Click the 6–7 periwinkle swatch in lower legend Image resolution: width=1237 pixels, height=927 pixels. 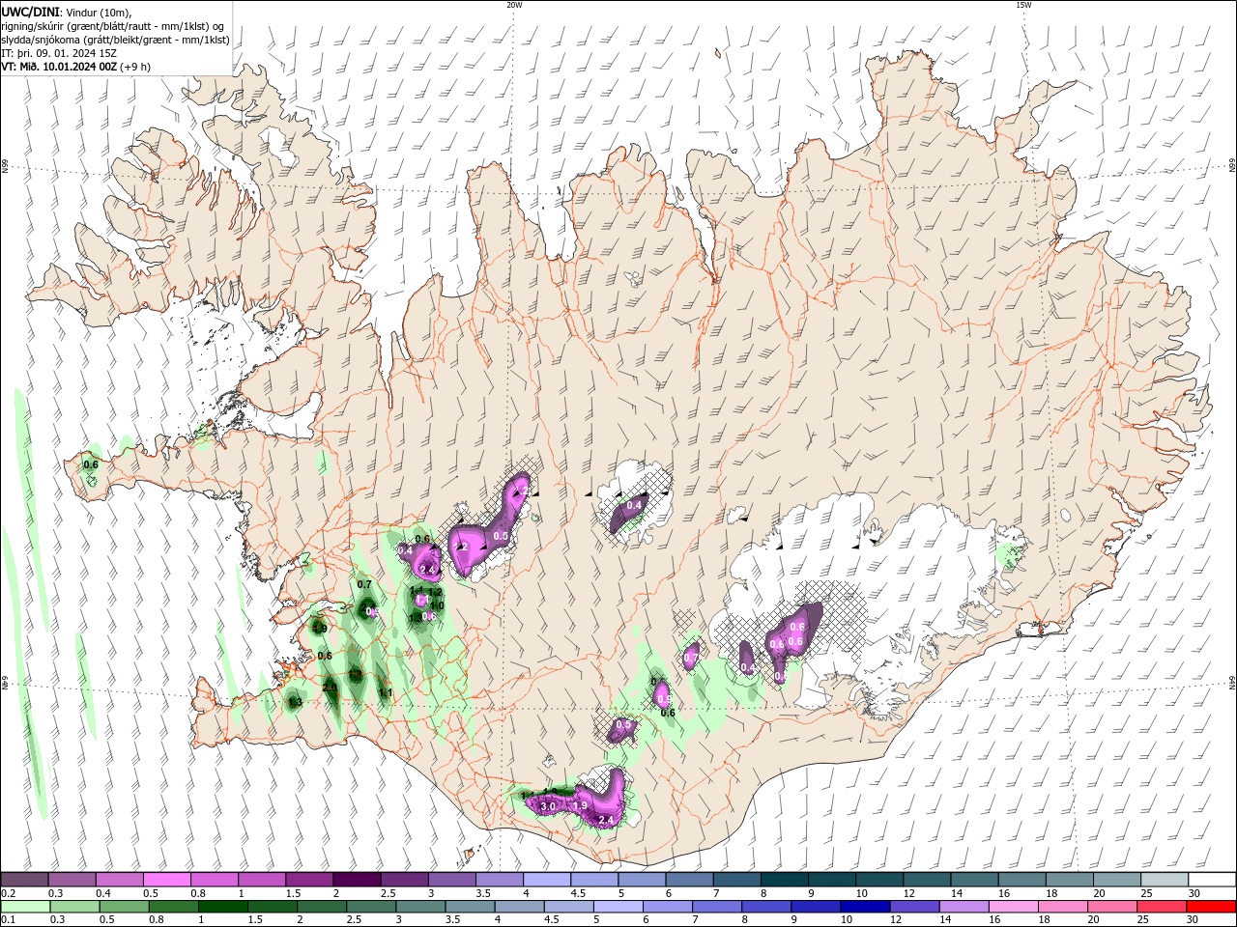click(x=668, y=907)
